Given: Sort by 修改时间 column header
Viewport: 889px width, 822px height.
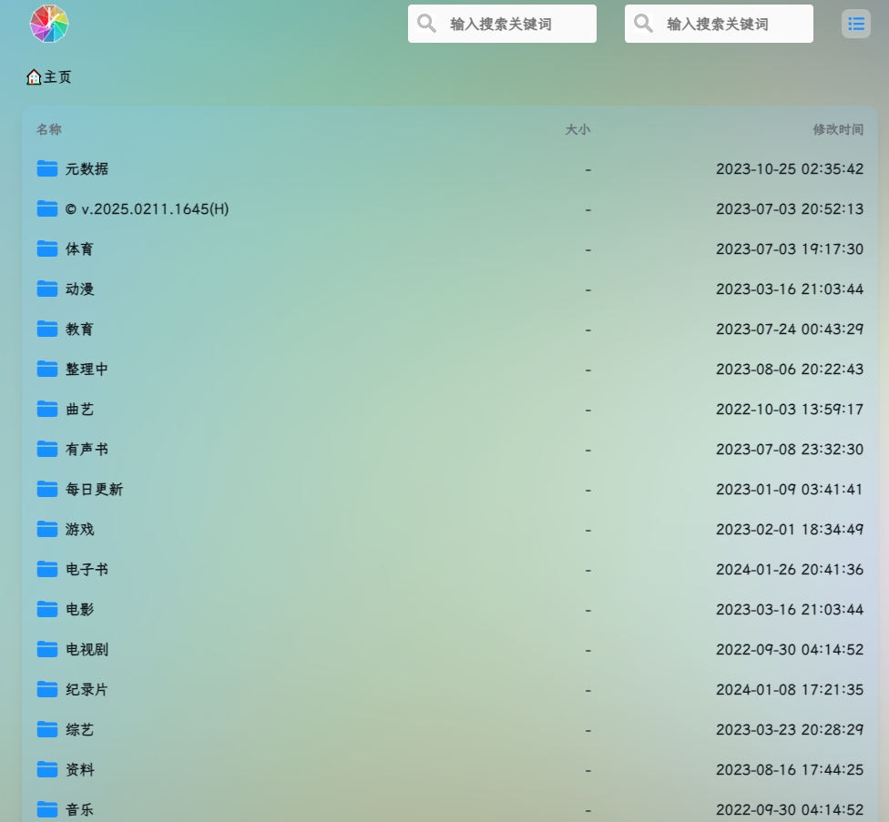Looking at the screenshot, I should (x=838, y=130).
